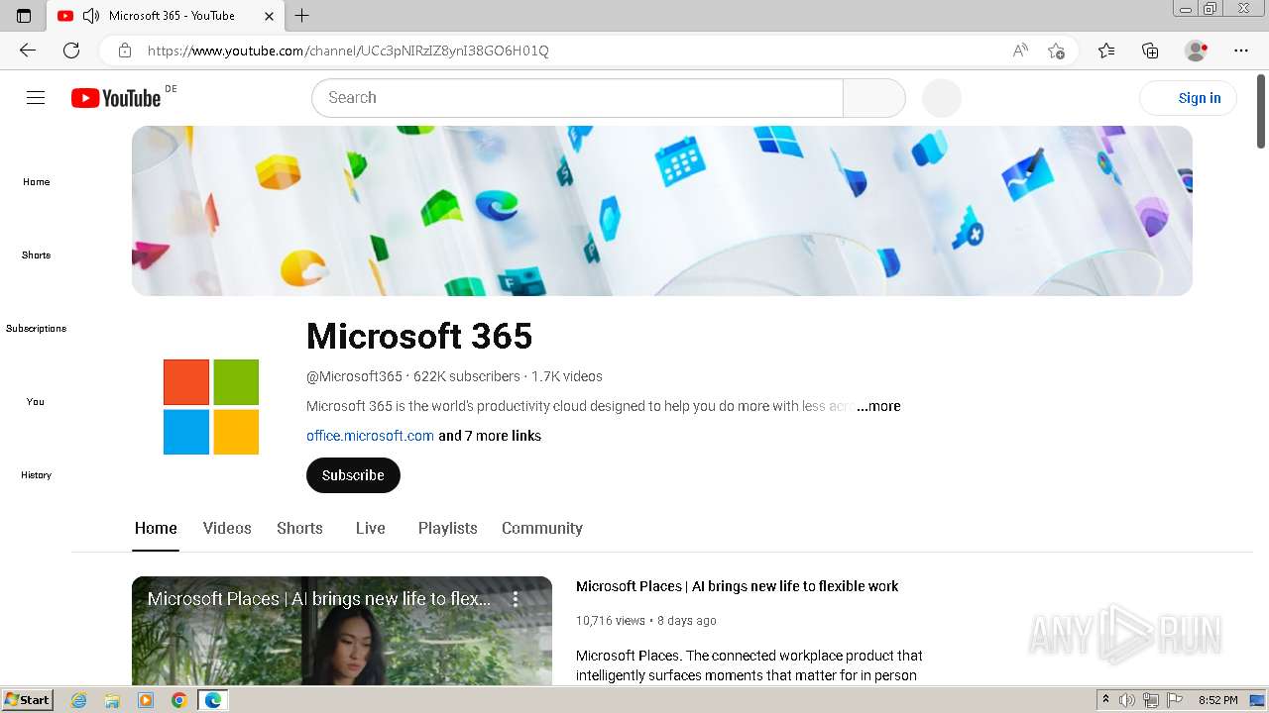Screen dimensions: 1269x713
Task: Open the Read aloud feature
Action: pos(1020,51)
